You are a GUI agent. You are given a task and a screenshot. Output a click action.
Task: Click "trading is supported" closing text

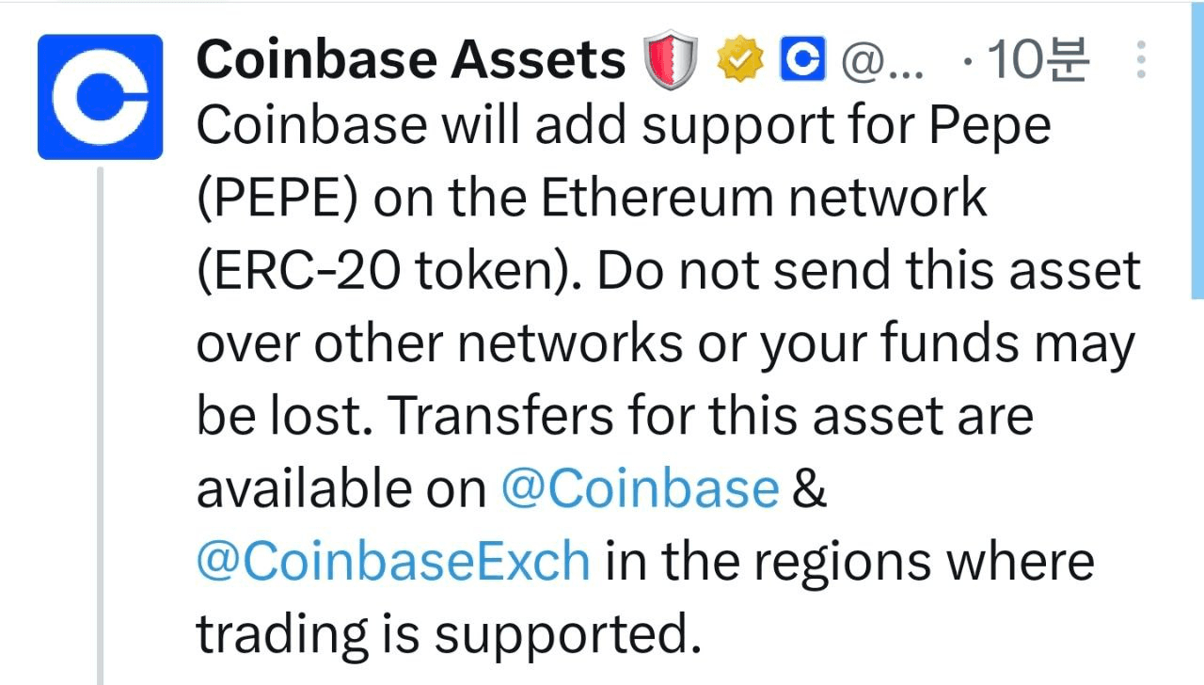point(450,633)
